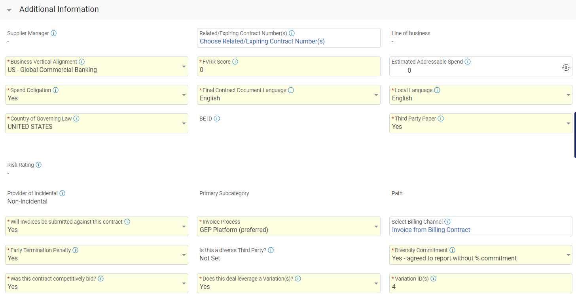Click the info icon beside Risk Rating
576x294 pixels.
tap(38, 165)
